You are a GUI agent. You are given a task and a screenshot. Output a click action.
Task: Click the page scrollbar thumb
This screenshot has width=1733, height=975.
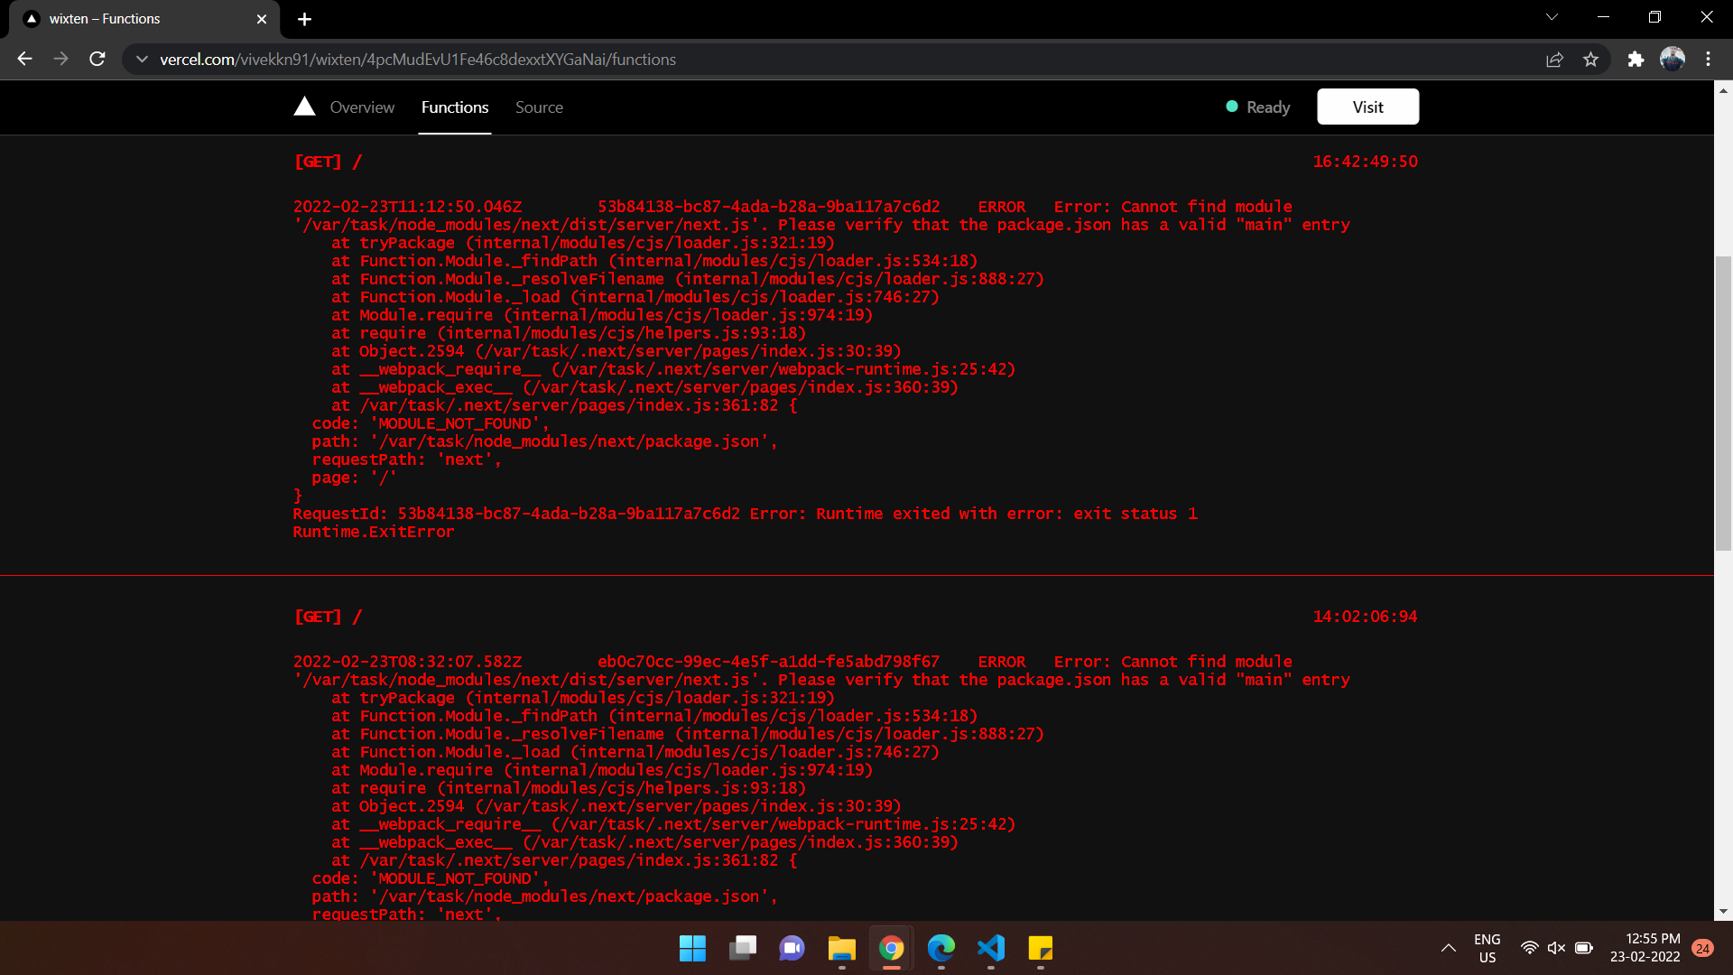(x=1723, y=404)
